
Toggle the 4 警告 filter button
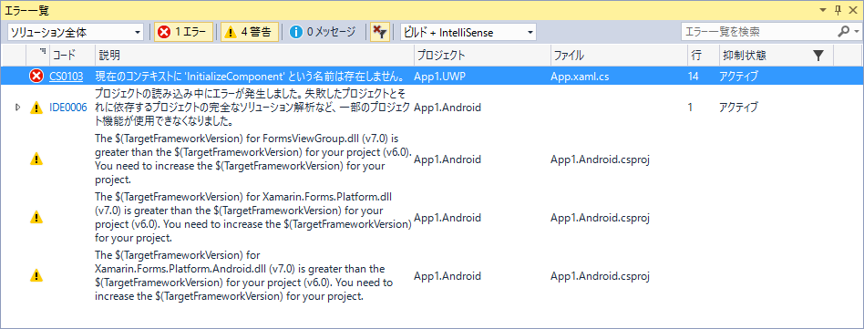click(x=249, y=33)
